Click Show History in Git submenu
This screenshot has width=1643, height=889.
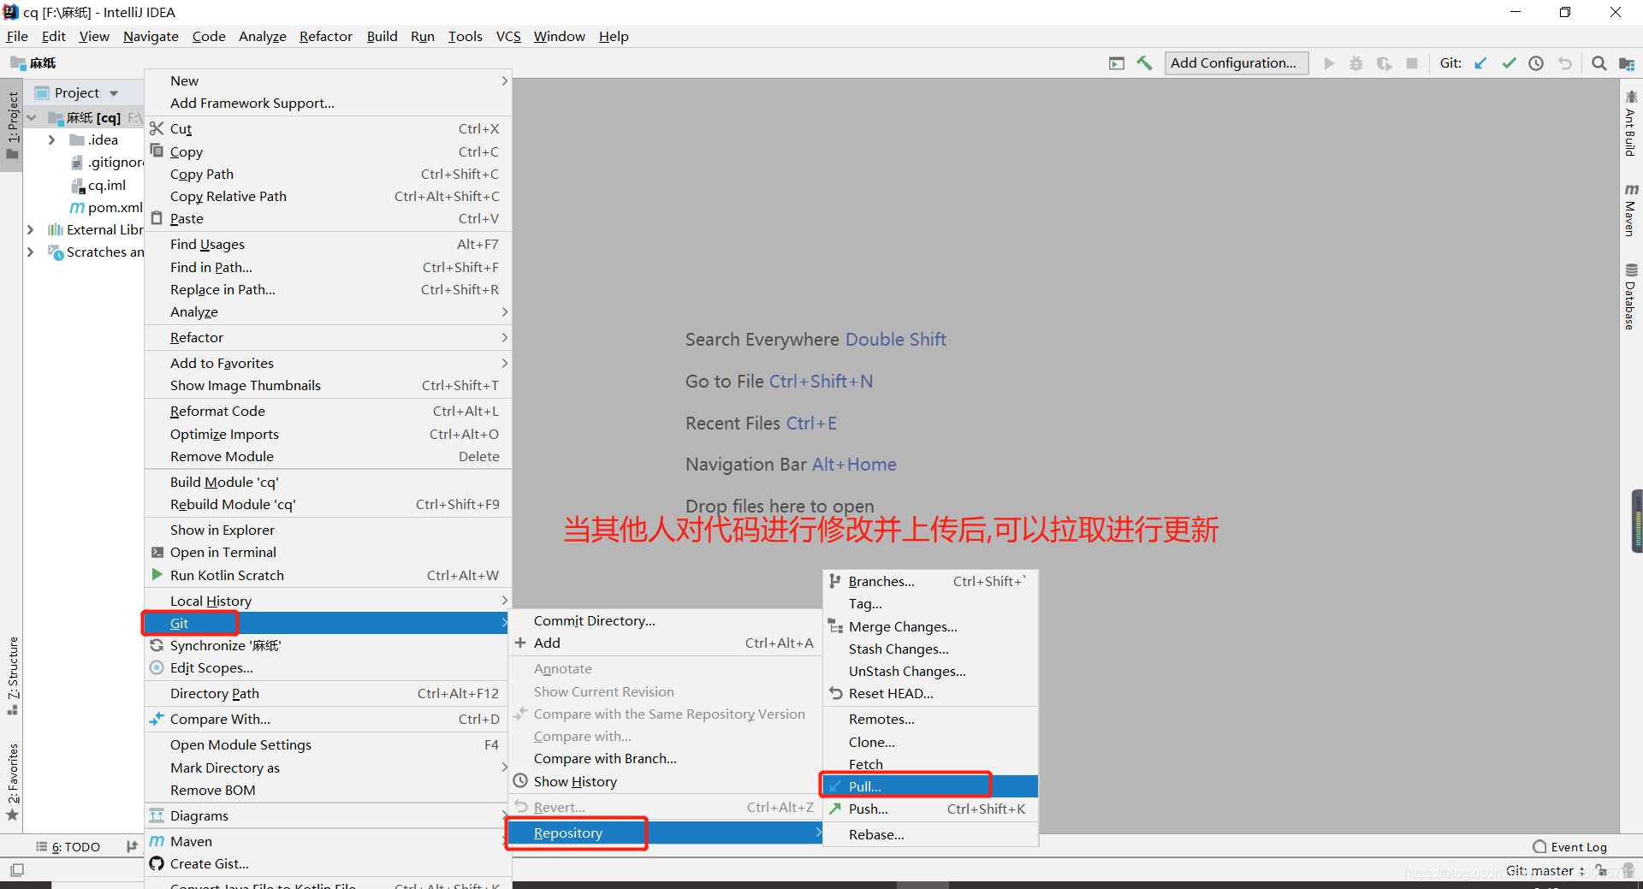coord(666,782)
